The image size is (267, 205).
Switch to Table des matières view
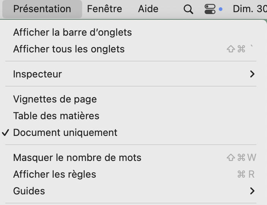56,116
